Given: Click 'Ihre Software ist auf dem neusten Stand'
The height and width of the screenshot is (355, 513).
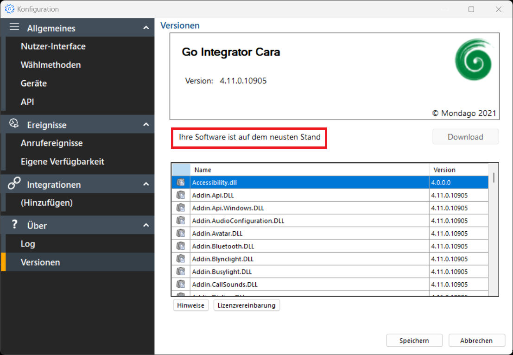Looking at the screenshot, I should point(250,137).
